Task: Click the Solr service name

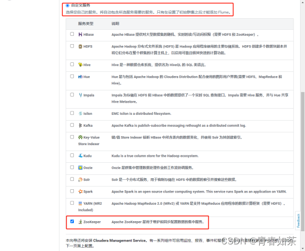Action: click(87, 180)
